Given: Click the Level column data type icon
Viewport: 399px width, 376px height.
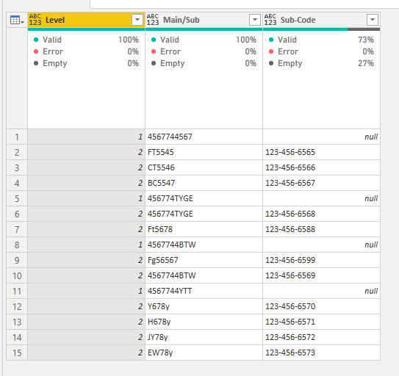Looking at the screenshot, I should pos(35,20).
